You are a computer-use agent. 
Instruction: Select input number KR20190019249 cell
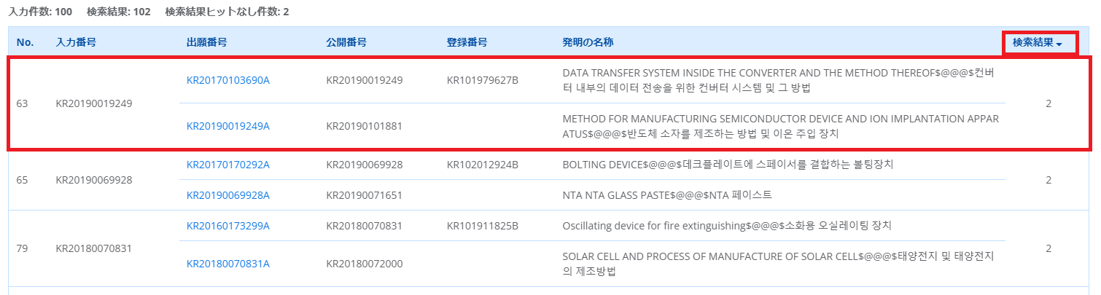click(94, 103)
